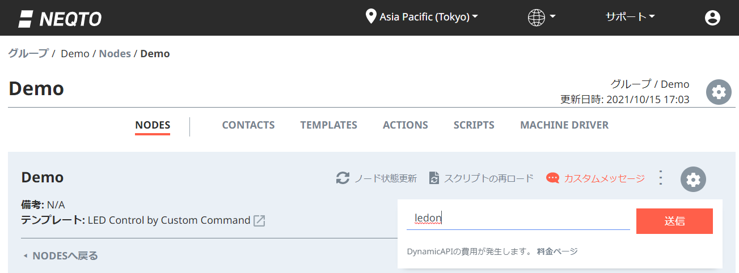739x273 pixels.
Task: Switch to the TEMPLATES tab
Action: coord(329,125)
